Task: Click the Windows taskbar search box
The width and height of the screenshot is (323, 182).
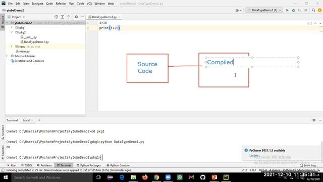Action: (52, 177)
